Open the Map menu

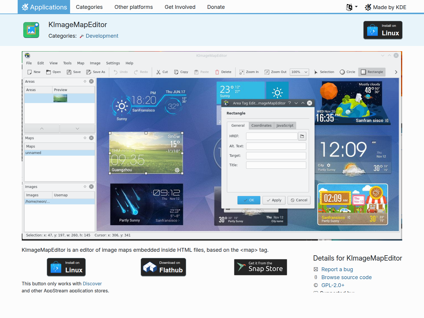click(81, 63)
